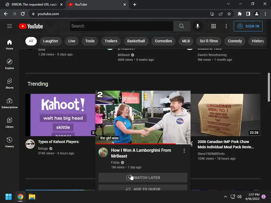
Task: Open Chrome profile icon
Action: [257, 14]
